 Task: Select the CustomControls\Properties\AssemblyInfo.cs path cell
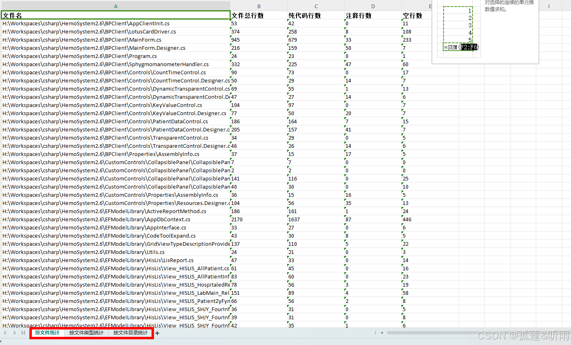tap(116, 195)
